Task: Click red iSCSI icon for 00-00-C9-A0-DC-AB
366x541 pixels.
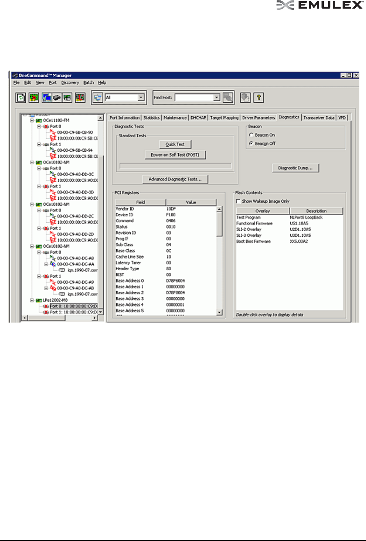Action: click(53, 288)
